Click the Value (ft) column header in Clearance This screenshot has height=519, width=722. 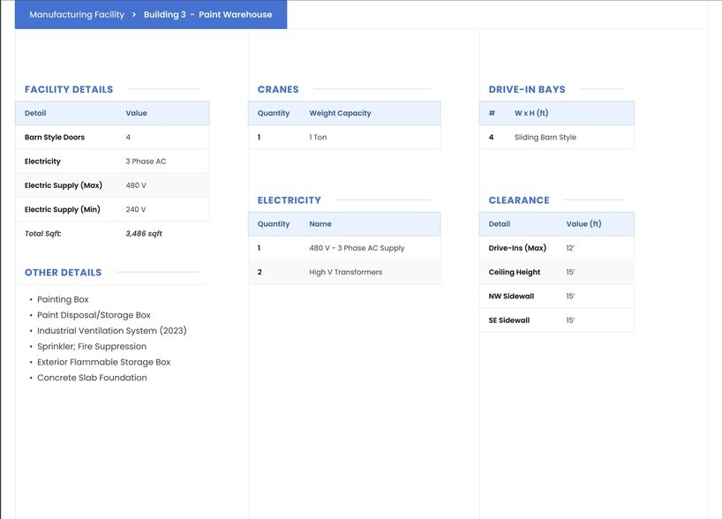click(583, 224)
